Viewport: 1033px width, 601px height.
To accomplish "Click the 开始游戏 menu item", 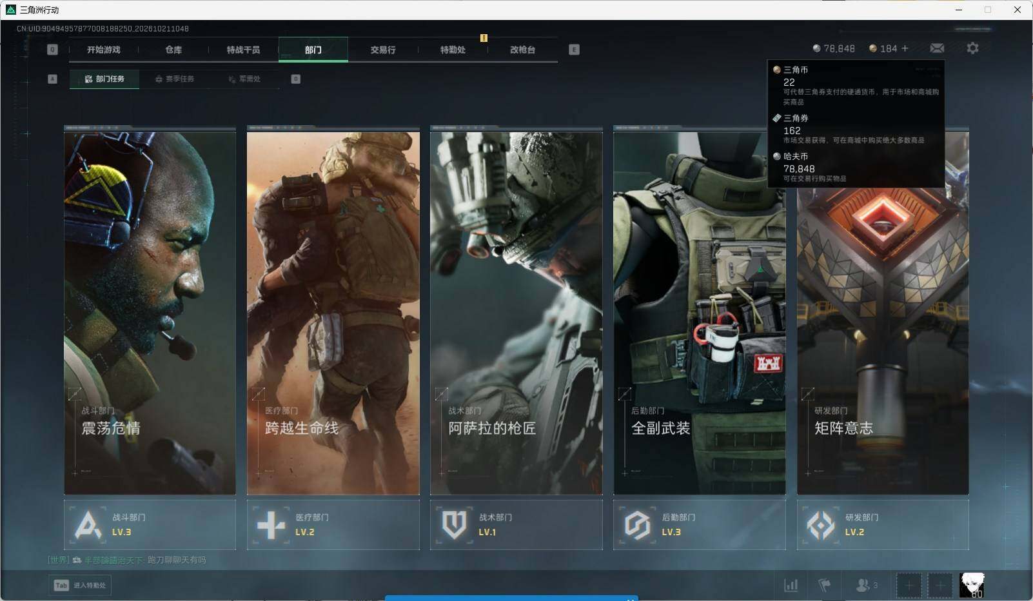I will tap(103, 50).
